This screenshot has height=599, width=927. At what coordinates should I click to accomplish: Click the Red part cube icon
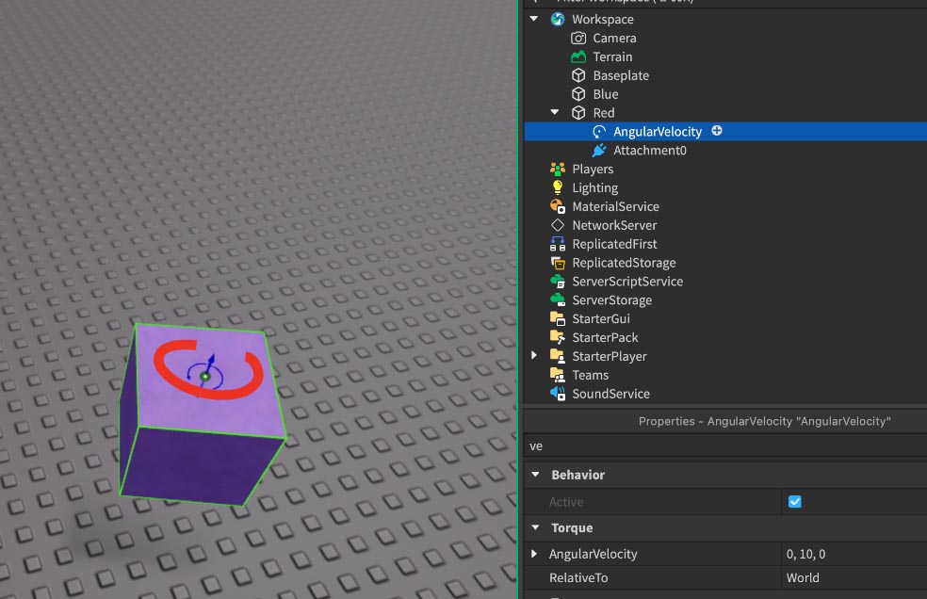[578, 113]
